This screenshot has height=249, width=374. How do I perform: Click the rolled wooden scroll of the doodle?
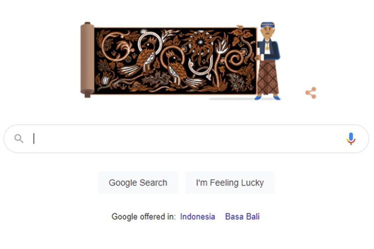[x=87, y=60]
